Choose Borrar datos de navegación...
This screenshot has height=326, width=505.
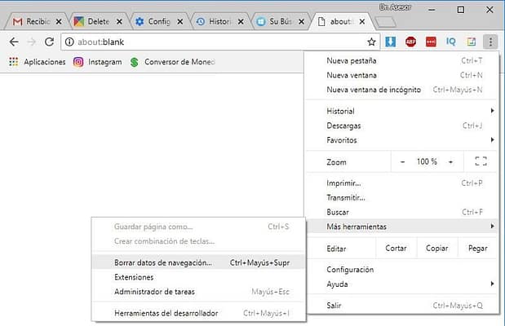pos(198,262)
